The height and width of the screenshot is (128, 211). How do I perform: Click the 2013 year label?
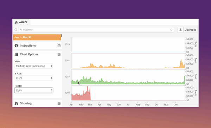(x=67, y=44)
